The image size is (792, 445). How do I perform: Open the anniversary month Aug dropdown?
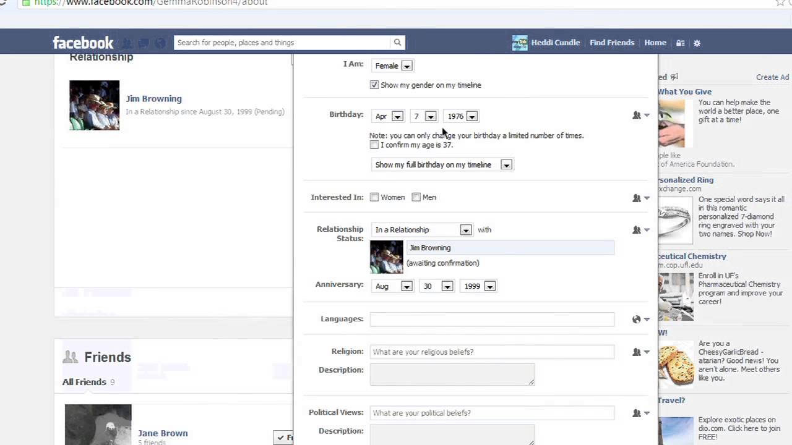(392, 286)
